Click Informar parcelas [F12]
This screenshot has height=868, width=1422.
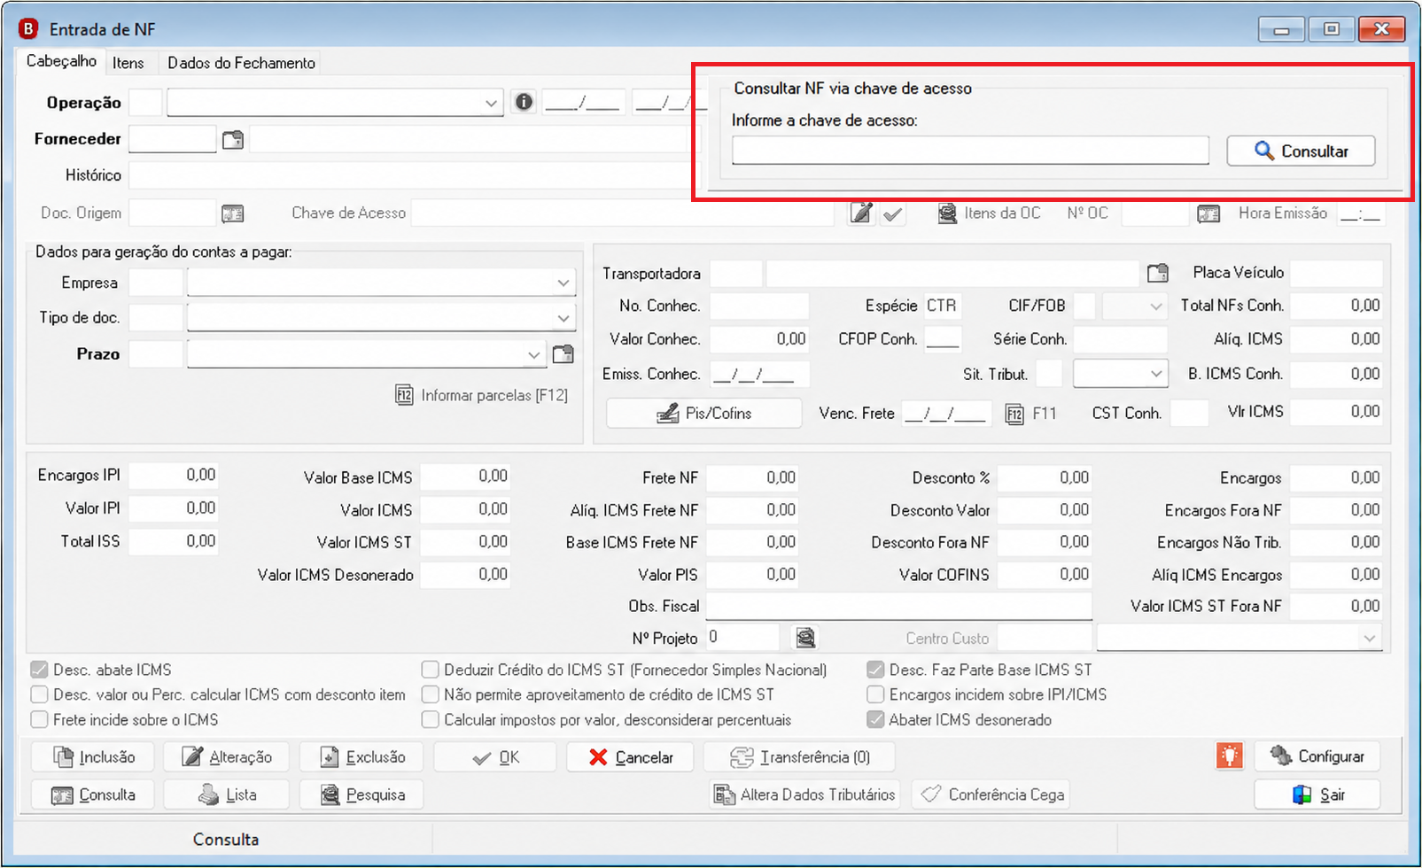click(482, 395)
